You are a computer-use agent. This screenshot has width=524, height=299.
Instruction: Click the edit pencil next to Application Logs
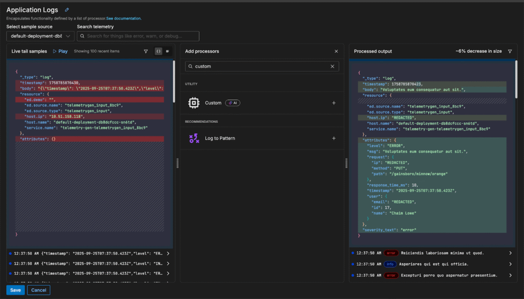pos(67,10)
